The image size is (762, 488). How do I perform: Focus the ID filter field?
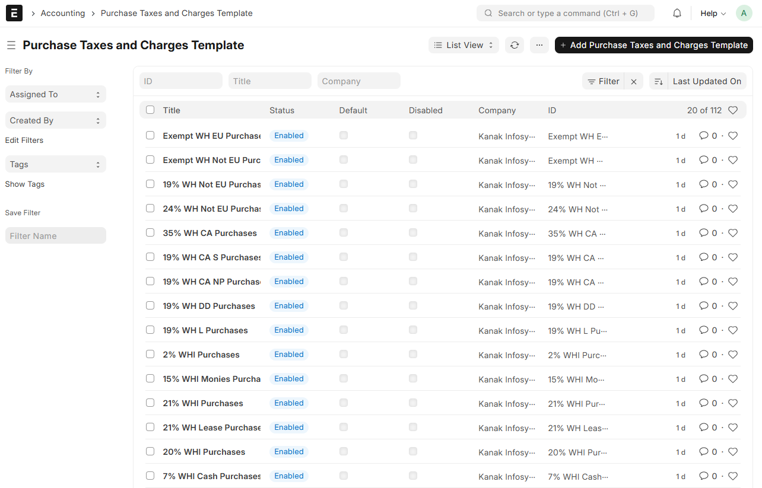181,81
